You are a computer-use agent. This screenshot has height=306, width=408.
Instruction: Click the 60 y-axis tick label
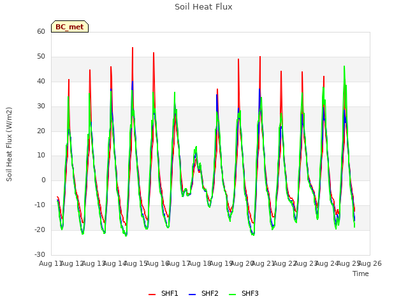click(41, 32)
